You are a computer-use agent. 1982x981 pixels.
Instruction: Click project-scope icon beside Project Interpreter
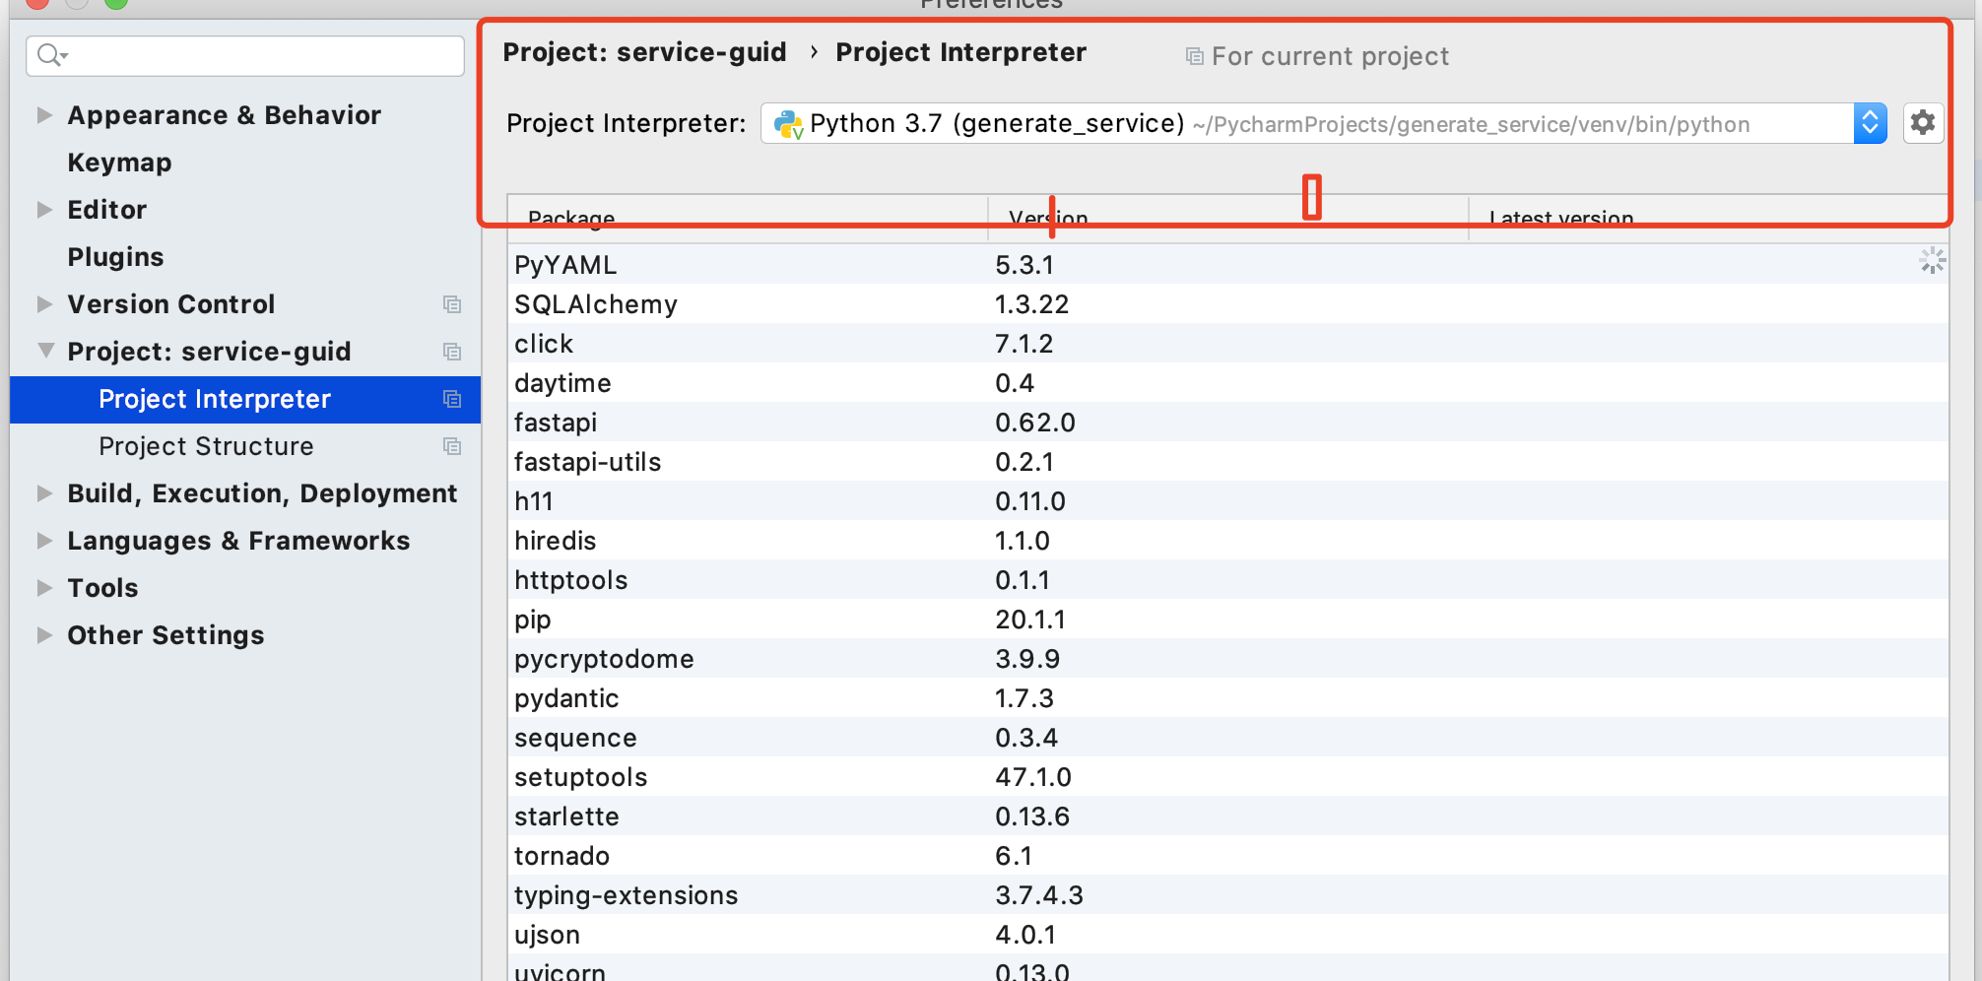click(452, 399)
